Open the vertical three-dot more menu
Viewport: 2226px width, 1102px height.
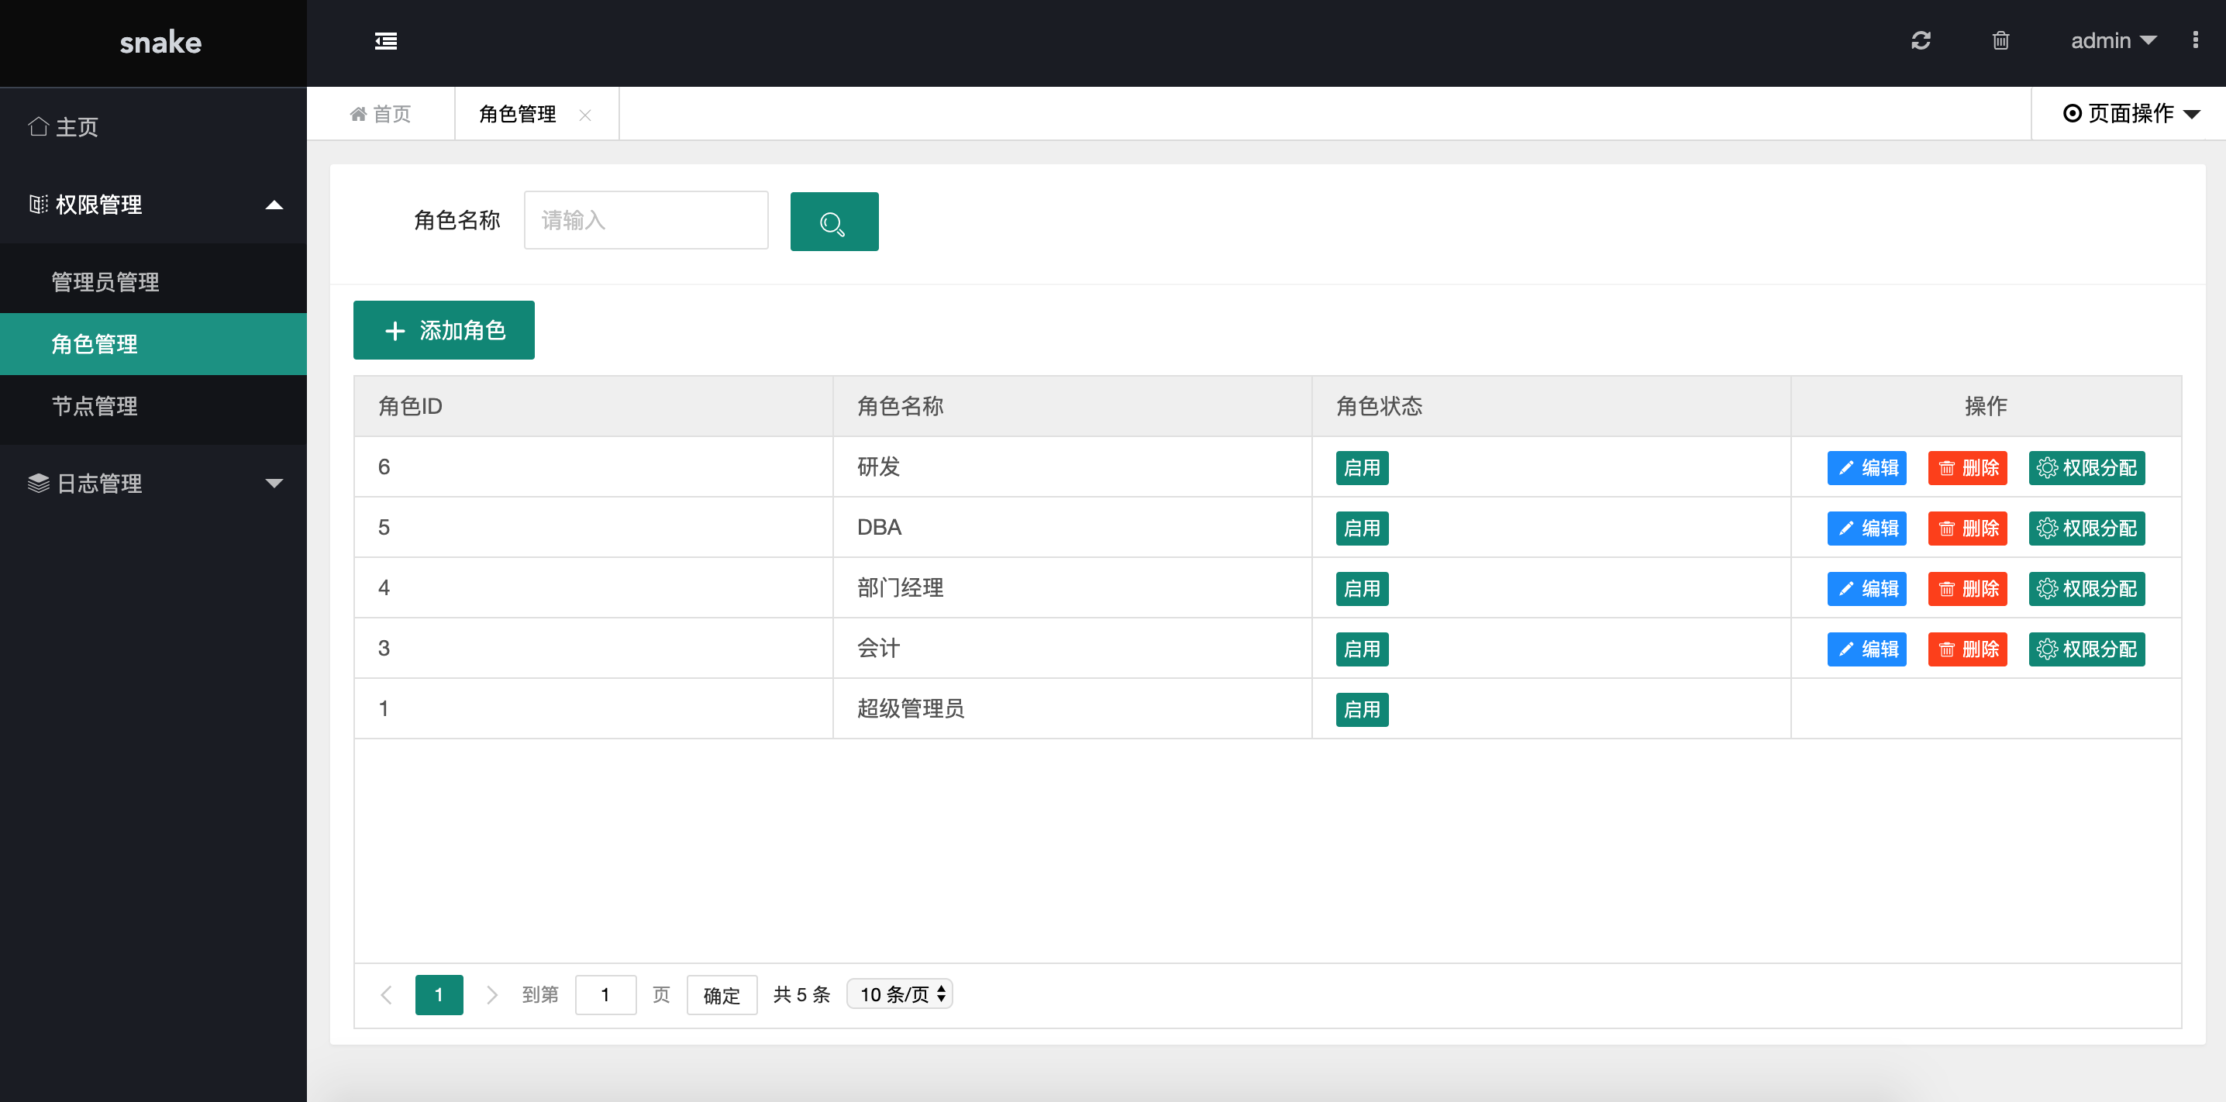pos(2195,40)
